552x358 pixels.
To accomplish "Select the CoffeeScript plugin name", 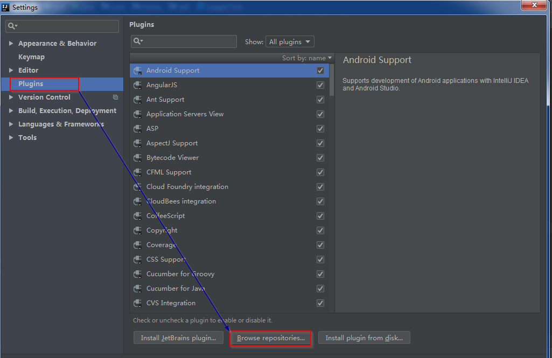I will click(x=165, y=216).
